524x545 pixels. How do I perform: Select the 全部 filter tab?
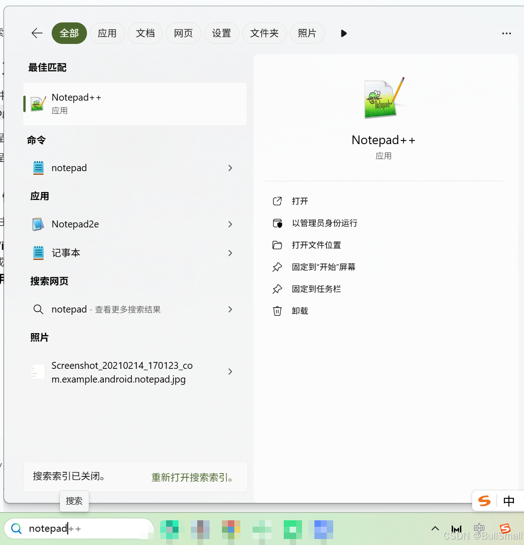pos(69,33)
